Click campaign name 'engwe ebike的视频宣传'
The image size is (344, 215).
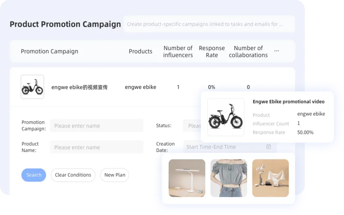(x=80, y=87)
